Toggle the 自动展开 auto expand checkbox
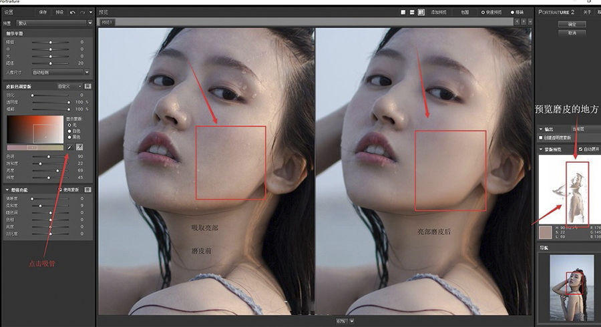Image resolution: width=601 pixels, height=327 pixels. click(580, 149)
